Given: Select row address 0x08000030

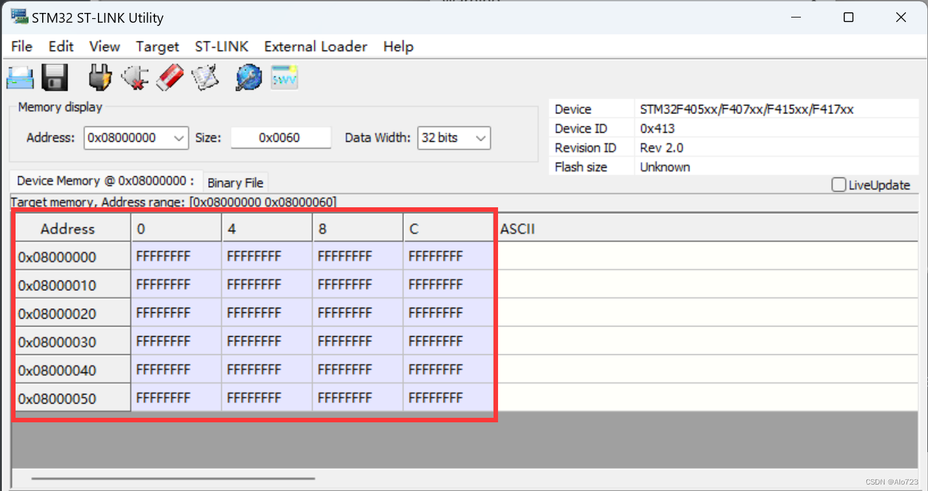Looking at the screenshot, I should 73,341.
